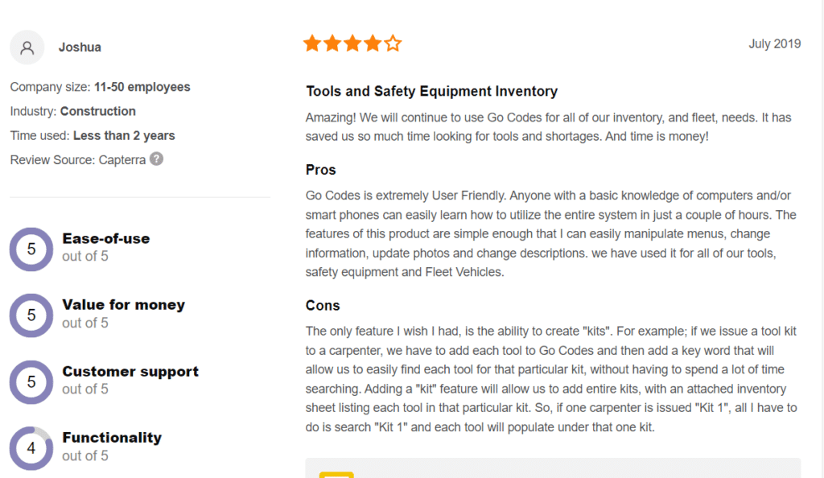The height and width of the screenshot is (478, 824).
Task: Click the Cons section heading
Action: [323, 306]
